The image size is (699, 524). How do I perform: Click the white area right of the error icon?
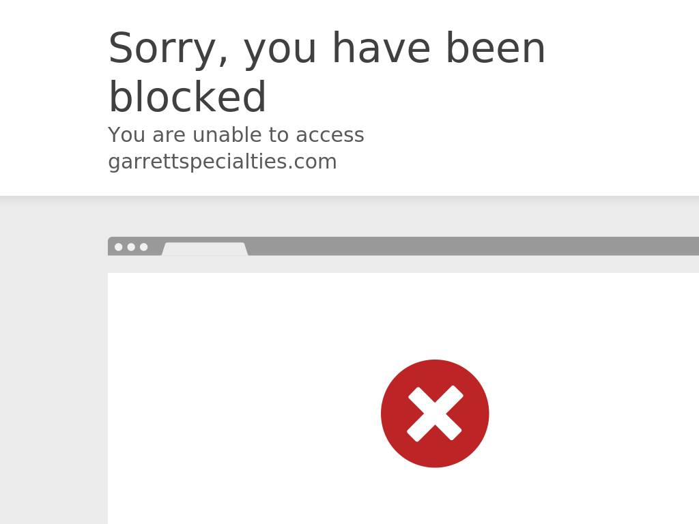pos(594,413)
